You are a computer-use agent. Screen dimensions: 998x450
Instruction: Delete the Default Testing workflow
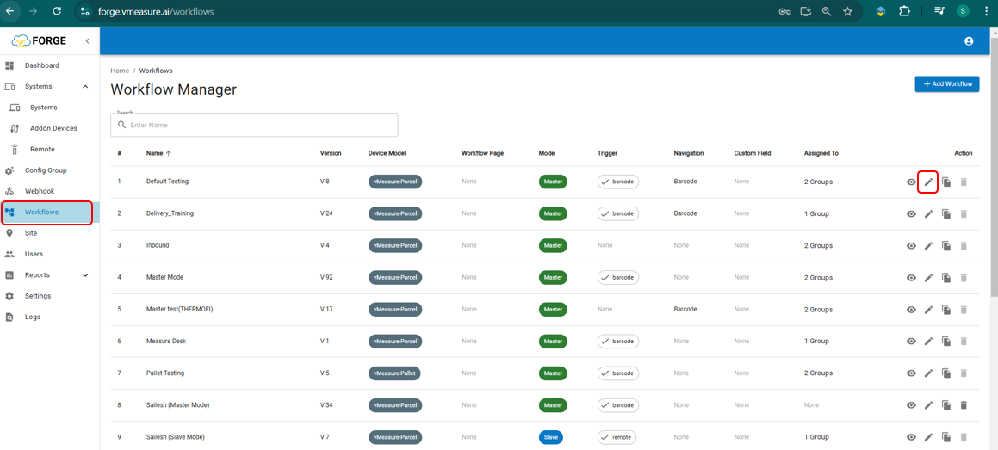tap(964, 182)
